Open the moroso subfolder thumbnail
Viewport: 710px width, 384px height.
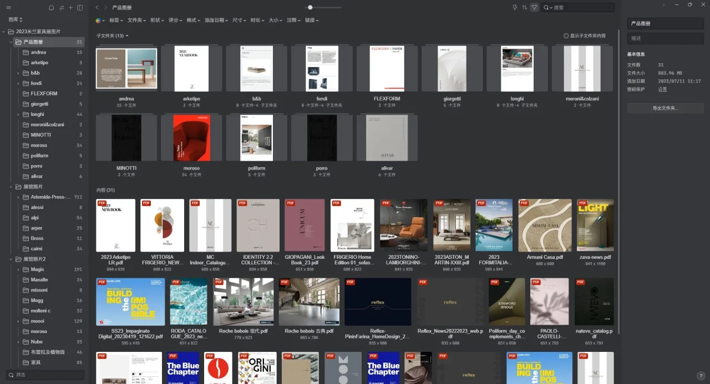point(191,138)
